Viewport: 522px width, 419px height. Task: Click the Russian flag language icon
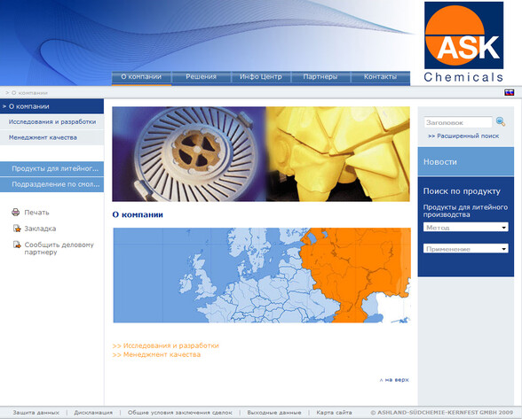pyautogui.click(x=509, y=92)
